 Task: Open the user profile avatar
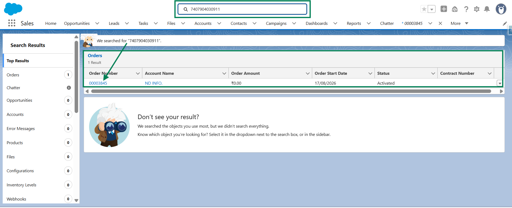pyautogui.click(x=501, y=9)
